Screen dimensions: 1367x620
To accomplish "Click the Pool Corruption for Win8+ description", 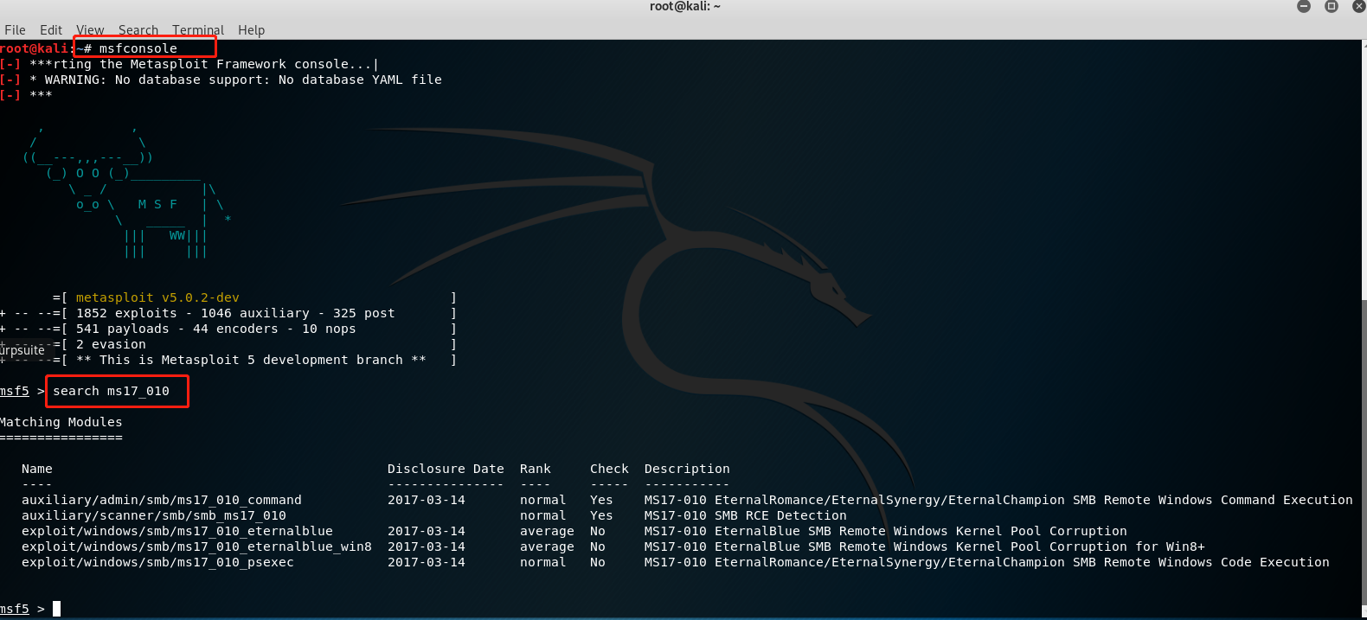I will (x=925, y=546).
